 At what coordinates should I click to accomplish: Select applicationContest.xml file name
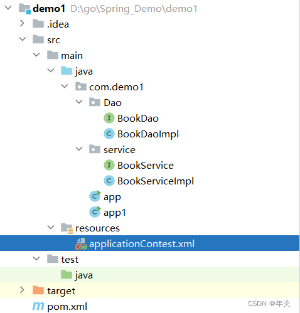point(142,244)
